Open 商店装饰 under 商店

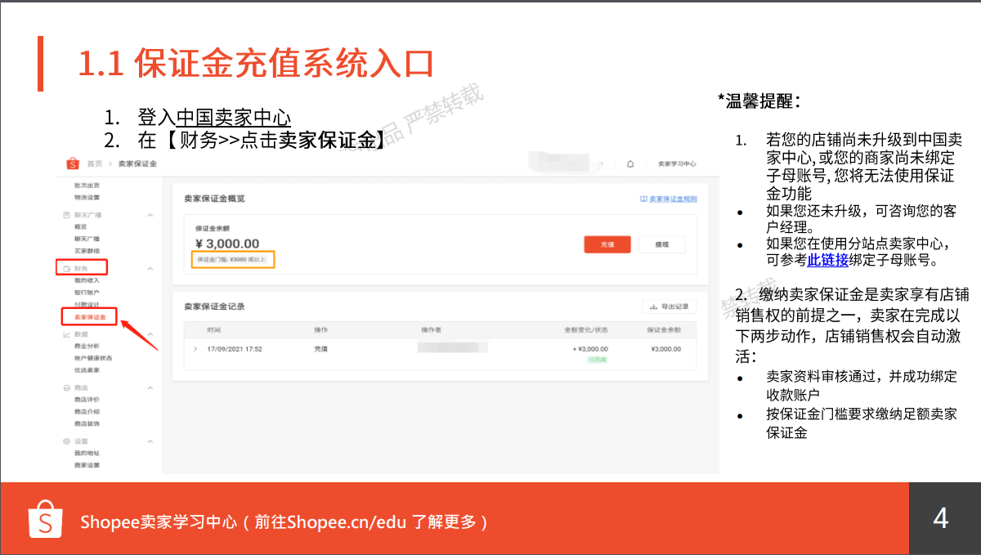coord(87,423)
